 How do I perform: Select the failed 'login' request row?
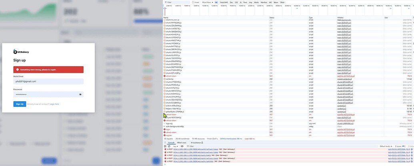(x=168, y=130)
